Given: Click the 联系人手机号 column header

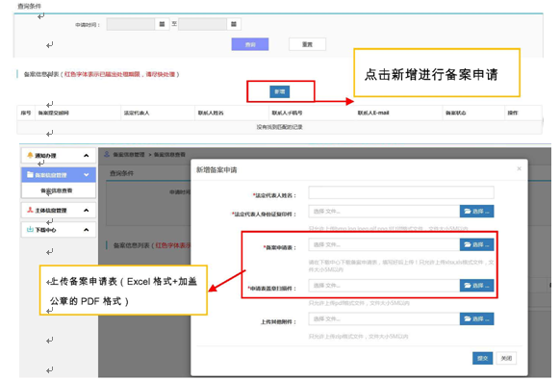Looking at the screenshot, I should pyautogui.click(x=287, y=113).
